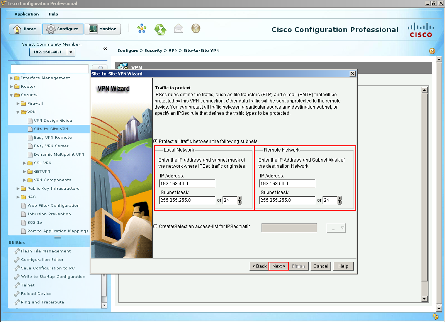
Task: Click Back button in wizard
Action: click(260, 266)
